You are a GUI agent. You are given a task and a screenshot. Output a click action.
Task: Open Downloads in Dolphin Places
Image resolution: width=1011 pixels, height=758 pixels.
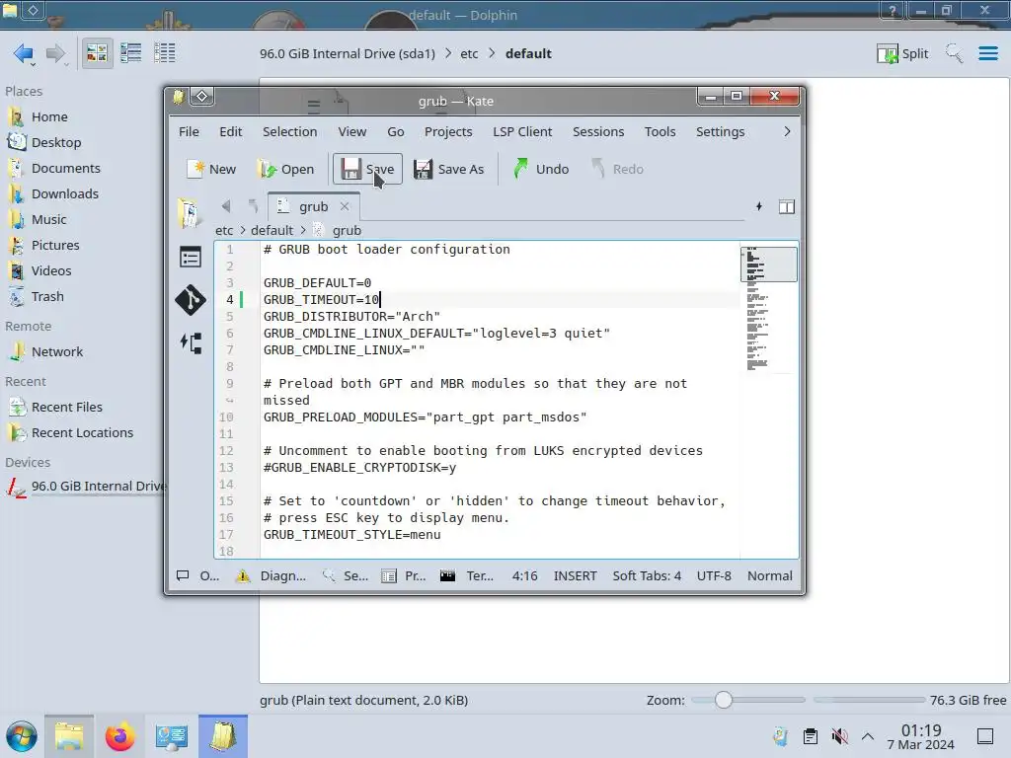65,193
